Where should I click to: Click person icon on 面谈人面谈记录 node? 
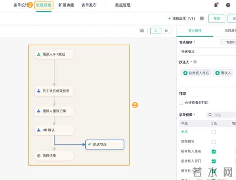point(39,111)
